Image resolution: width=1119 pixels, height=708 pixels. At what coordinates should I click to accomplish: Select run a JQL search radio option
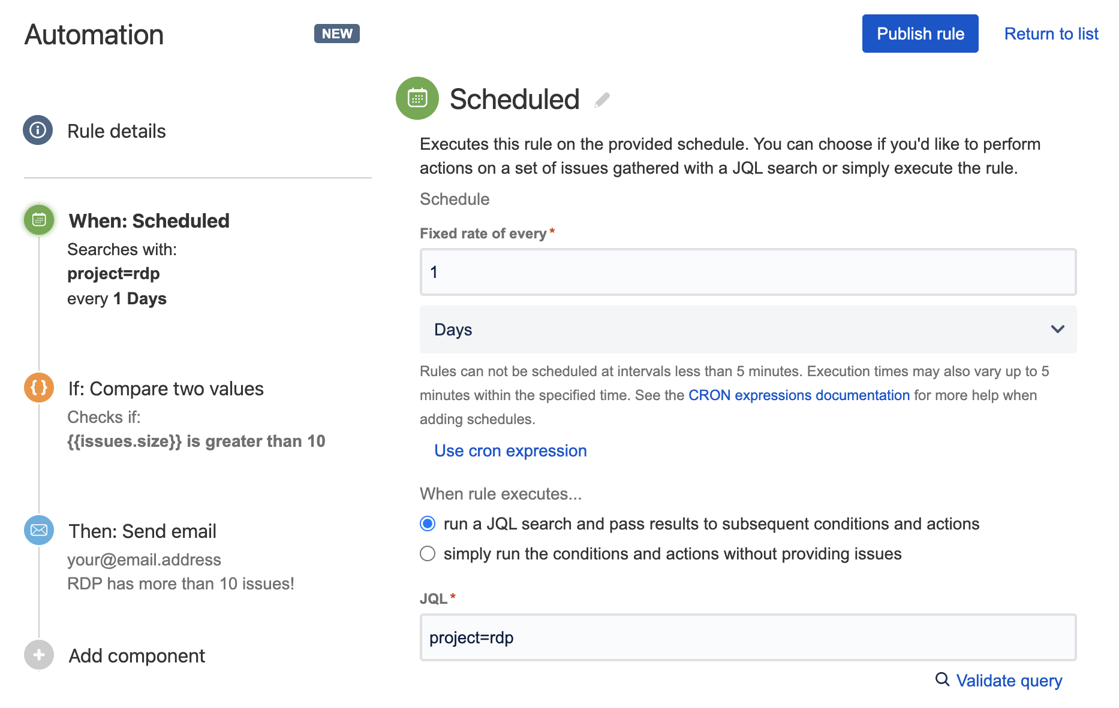pos(428,524)
